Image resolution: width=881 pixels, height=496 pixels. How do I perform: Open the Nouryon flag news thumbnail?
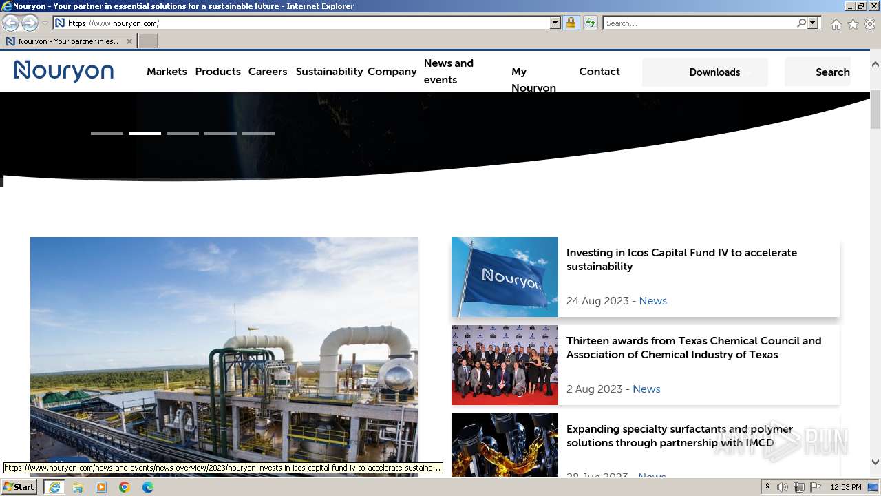[x=505, y=277]
